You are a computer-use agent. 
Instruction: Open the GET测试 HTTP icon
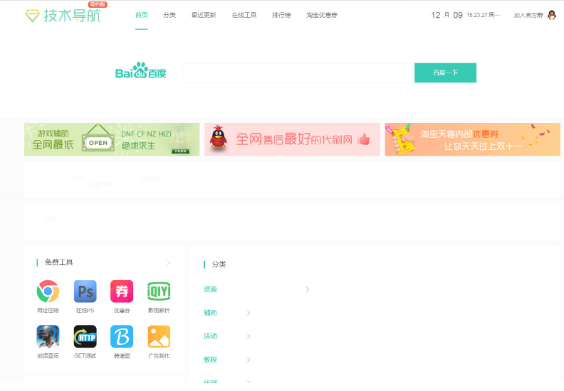point(85,336)
